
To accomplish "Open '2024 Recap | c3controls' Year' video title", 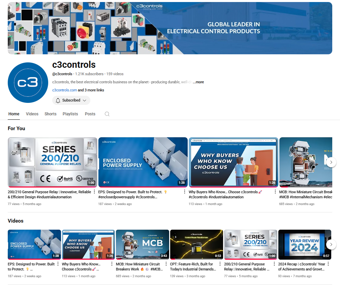I will (x=302, y=266).
